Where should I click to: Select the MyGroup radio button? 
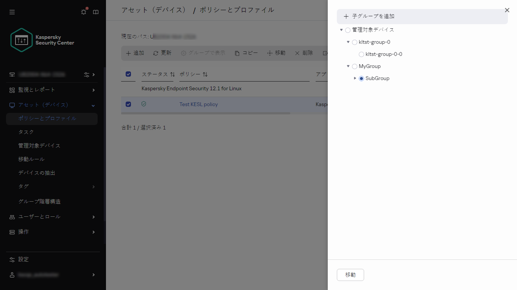pyautogui.click(x=354, y=66)
